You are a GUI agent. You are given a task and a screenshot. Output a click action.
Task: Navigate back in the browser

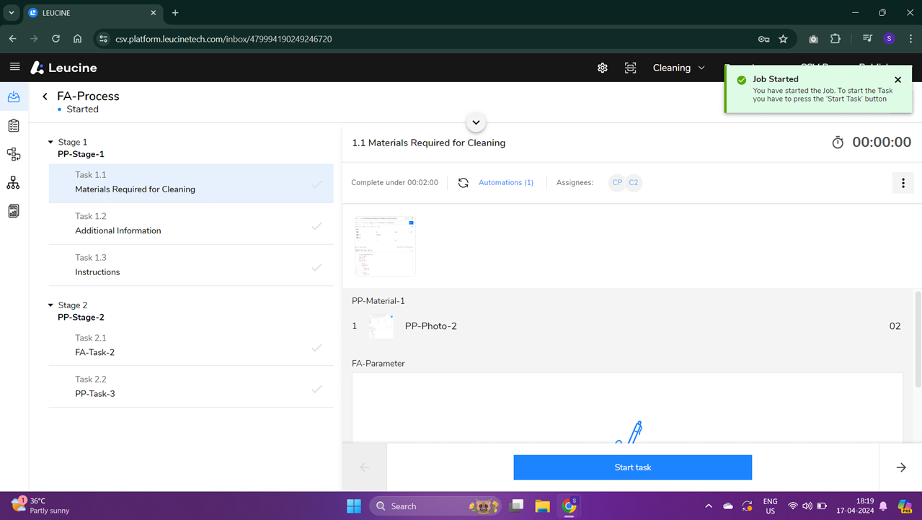pyautogui.click(x=13, y=39)
